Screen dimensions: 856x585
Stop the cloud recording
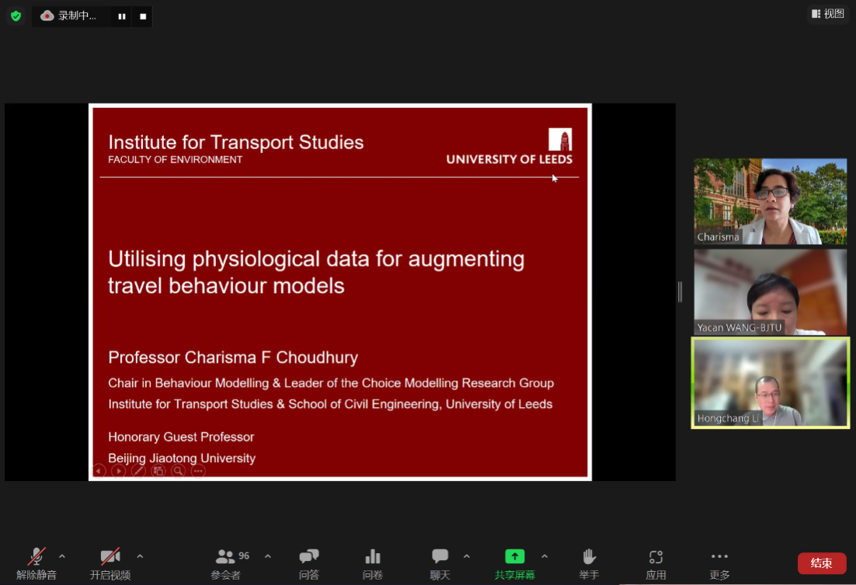(143, 16)
